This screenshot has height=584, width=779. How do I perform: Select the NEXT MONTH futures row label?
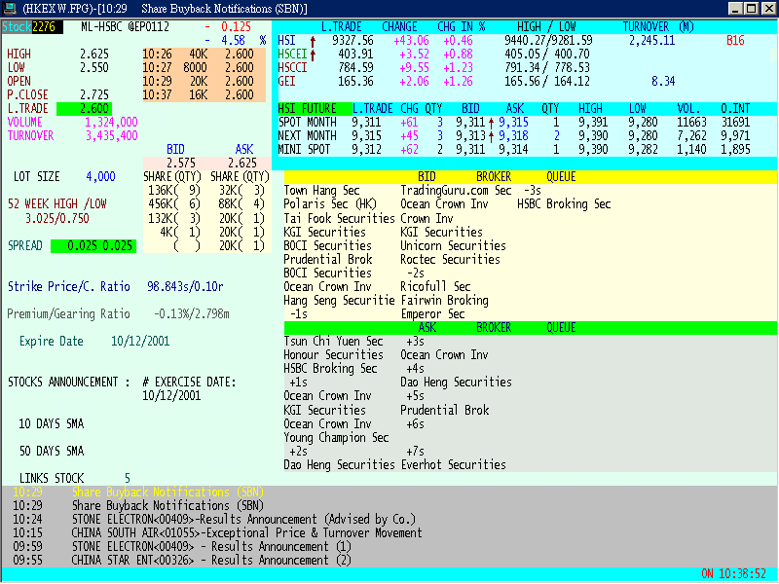[x=307, y=135]
